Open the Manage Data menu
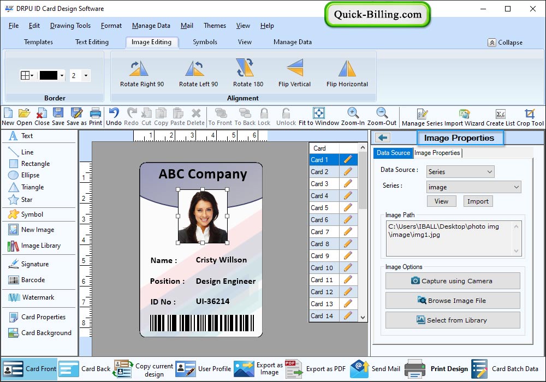The width and height of the screenshot is (546, 382). [151, 26]
